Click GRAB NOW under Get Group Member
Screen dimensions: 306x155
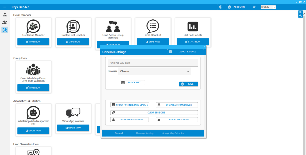coord(33,42)
